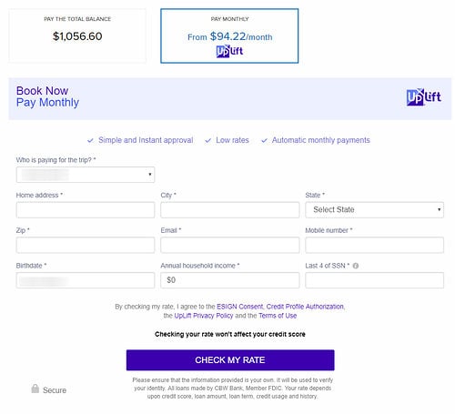The width and height of the screenshot is (455, 414).
Task: Click the Check My Rate button
Action: 230,360
